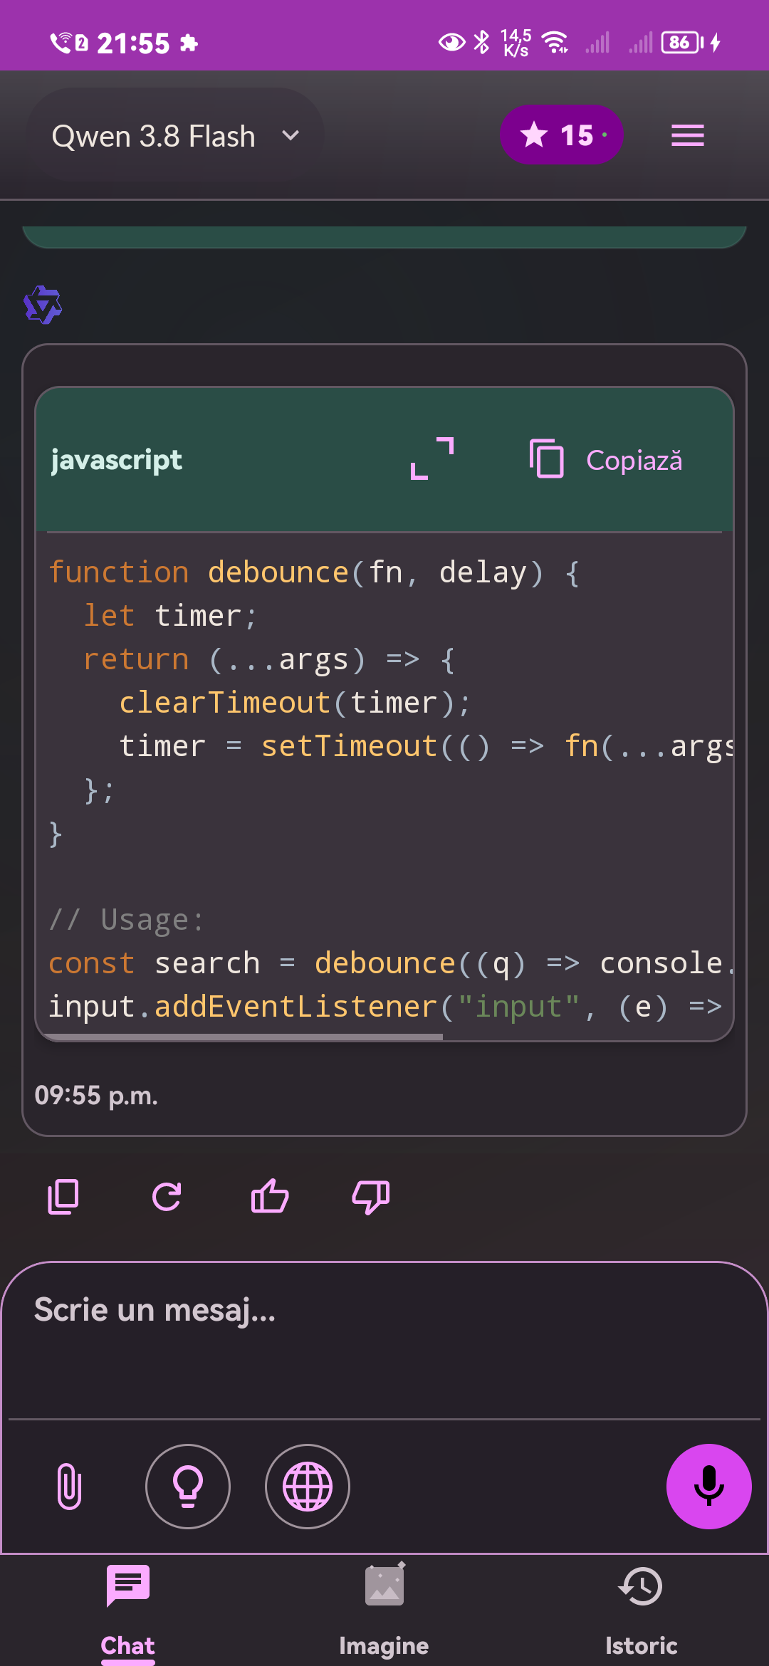This screenshot has height=1666, width=769.
Task: Regenerate the response with refresh icon
Action: (167, 1197)
